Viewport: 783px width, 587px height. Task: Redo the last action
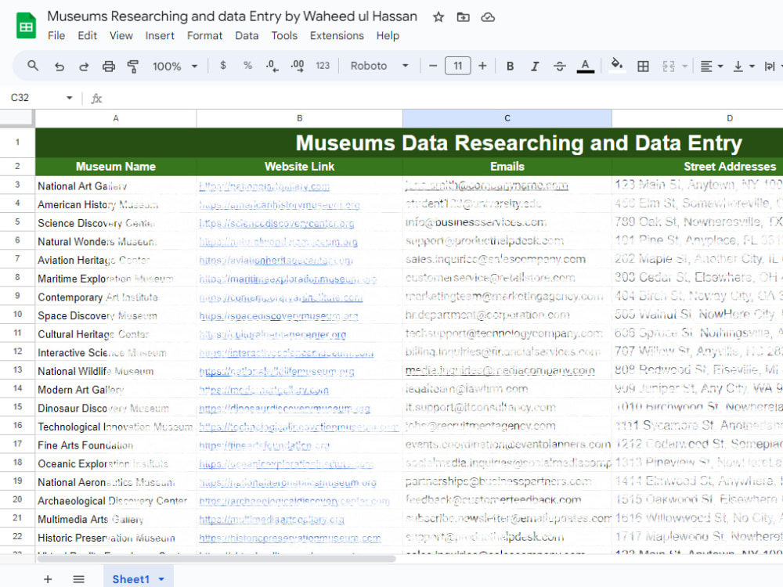[x=84, y=66]
